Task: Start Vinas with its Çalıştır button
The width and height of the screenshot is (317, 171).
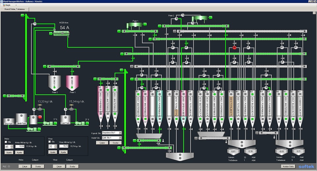Action: click(59, 167)
